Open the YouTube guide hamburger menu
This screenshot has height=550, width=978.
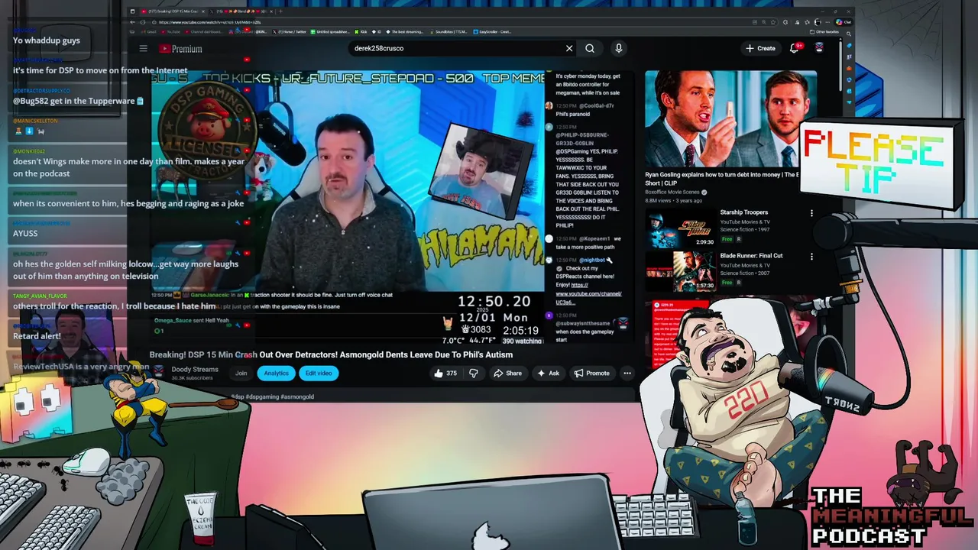tap(143, 48)
